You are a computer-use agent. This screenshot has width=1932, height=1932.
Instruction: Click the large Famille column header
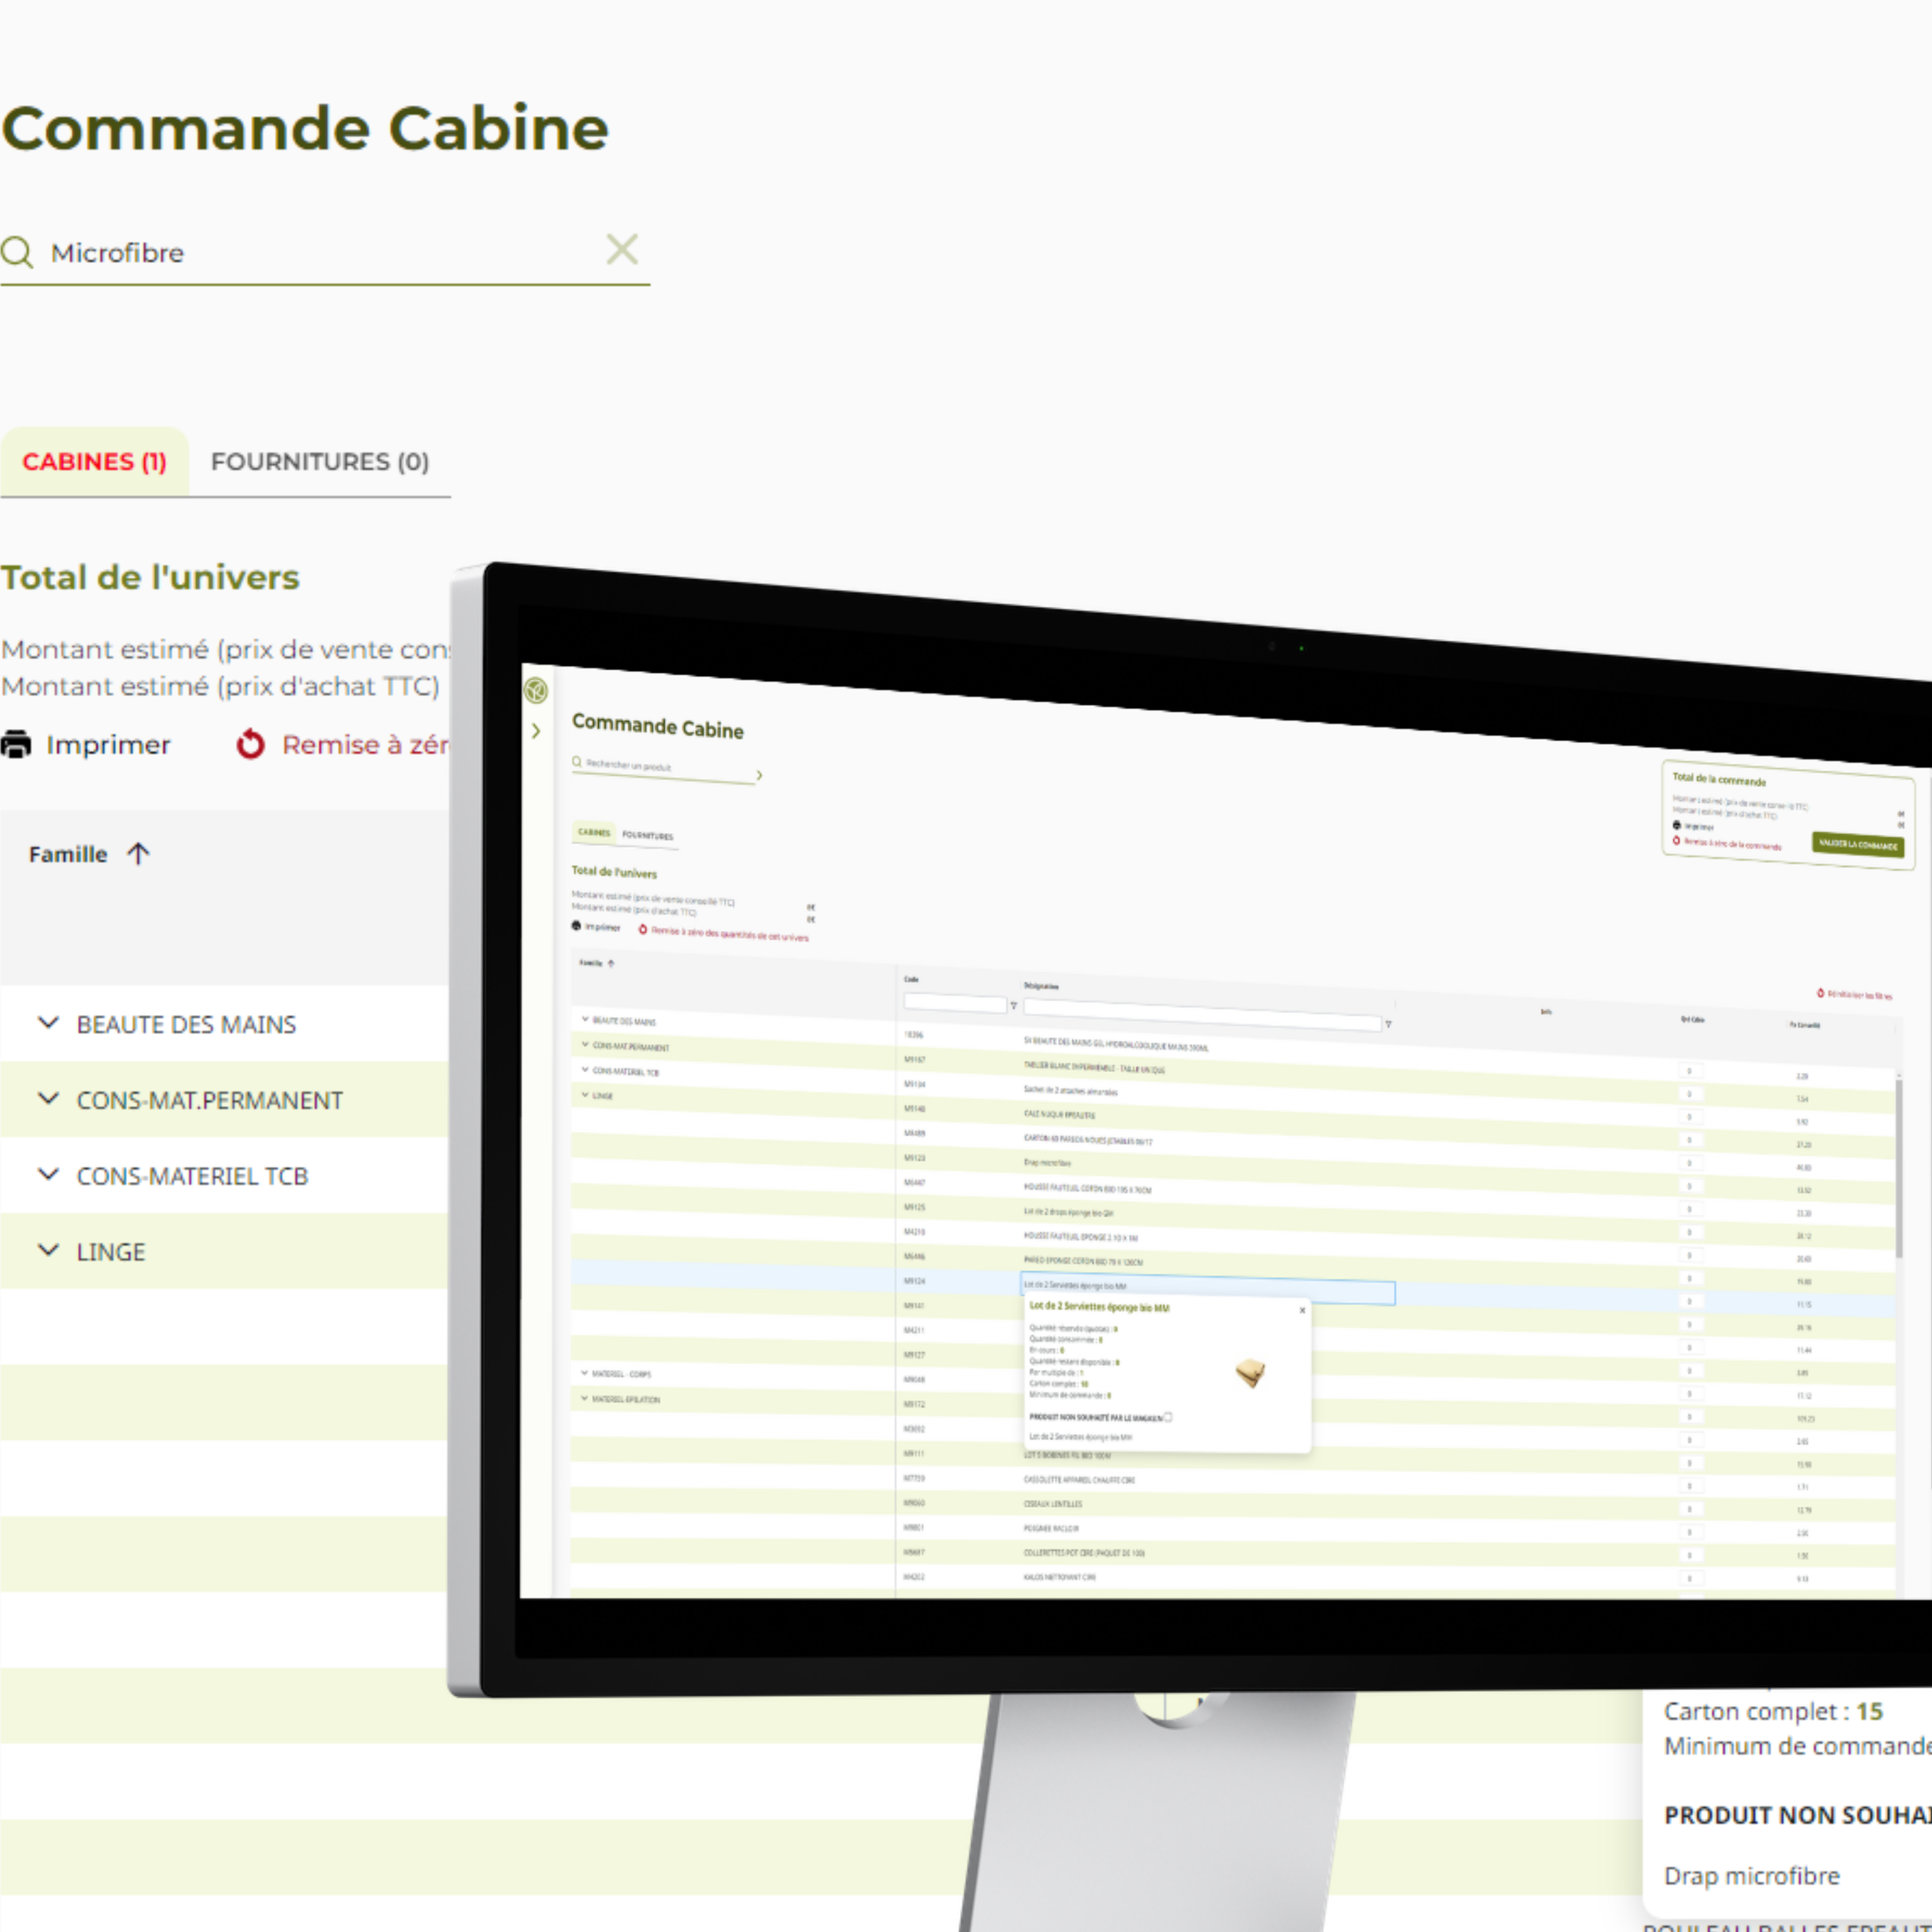pyautogui.click(x=67, y=854)
